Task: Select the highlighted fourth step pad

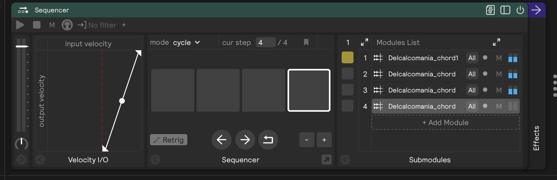Action: point(309,90)
